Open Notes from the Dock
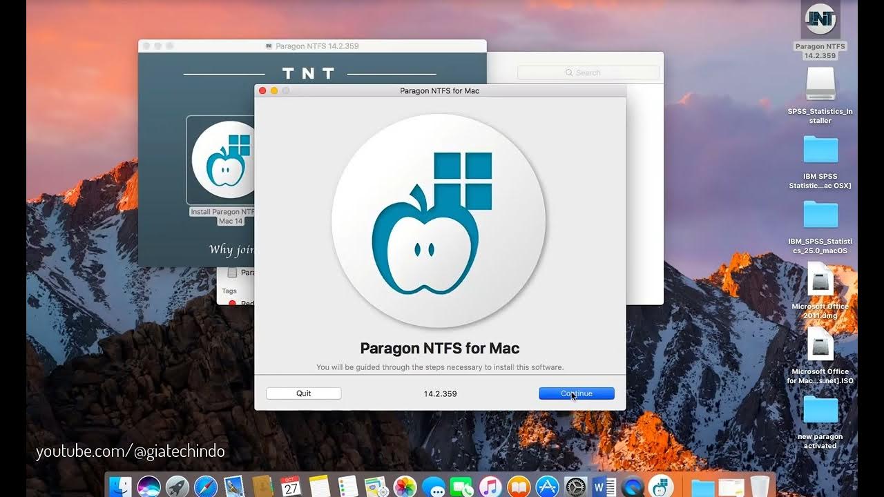 tap(319, 487)
